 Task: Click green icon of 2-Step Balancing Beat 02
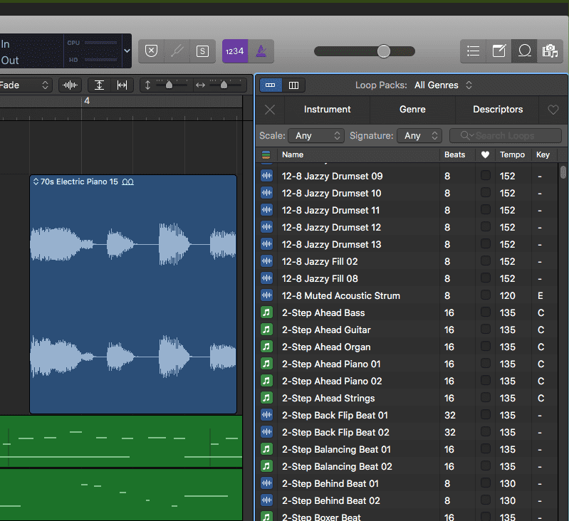(x=267, y=466)
